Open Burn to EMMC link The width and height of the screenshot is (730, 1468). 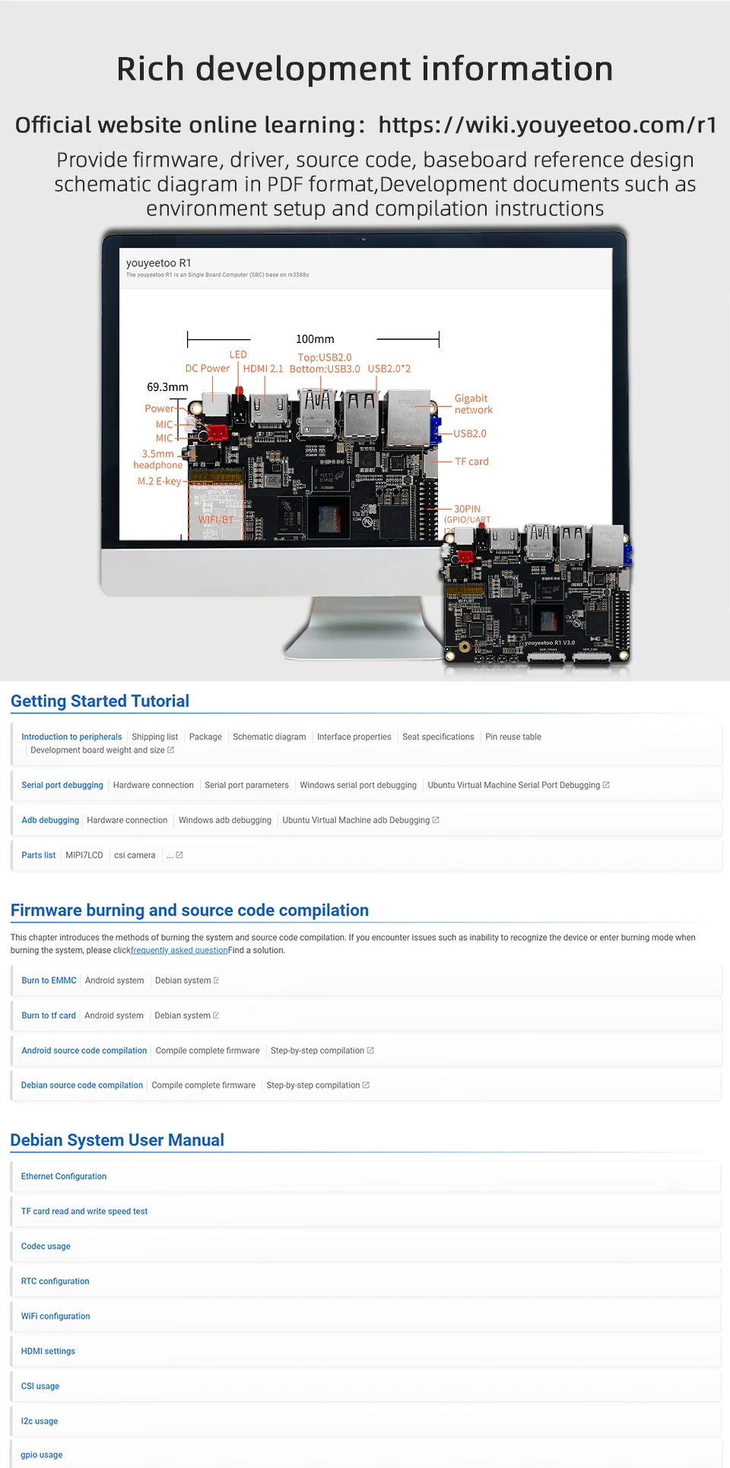[x=49, y=980]
